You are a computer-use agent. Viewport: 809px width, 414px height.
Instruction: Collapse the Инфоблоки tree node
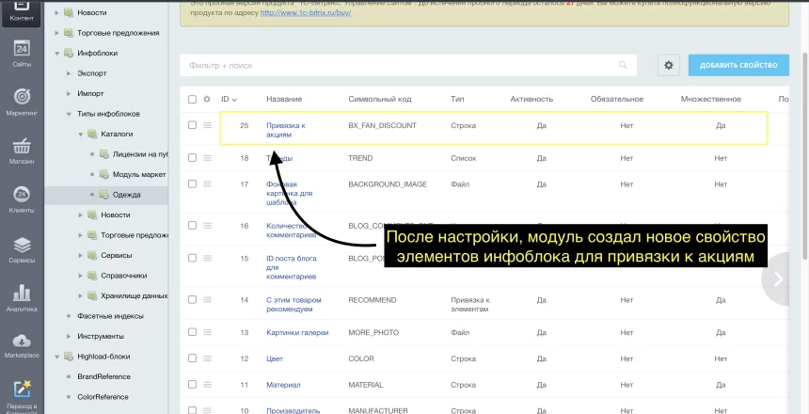click(x=57, y=53)
